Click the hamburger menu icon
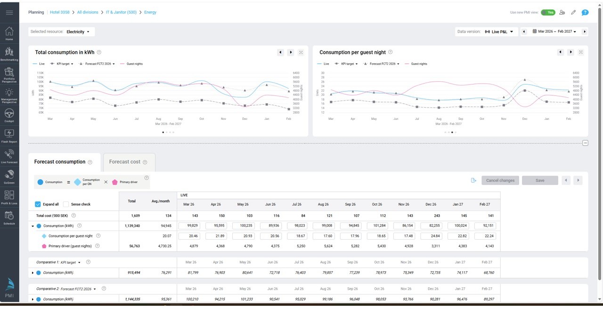This screenshot has height=310, width=603. 9,12
